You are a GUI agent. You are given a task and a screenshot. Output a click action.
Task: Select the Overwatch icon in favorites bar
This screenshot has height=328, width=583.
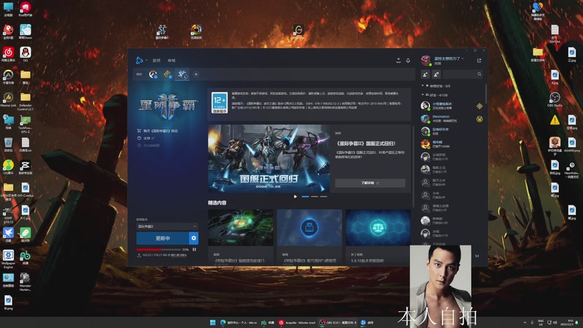tap(153, 74)
